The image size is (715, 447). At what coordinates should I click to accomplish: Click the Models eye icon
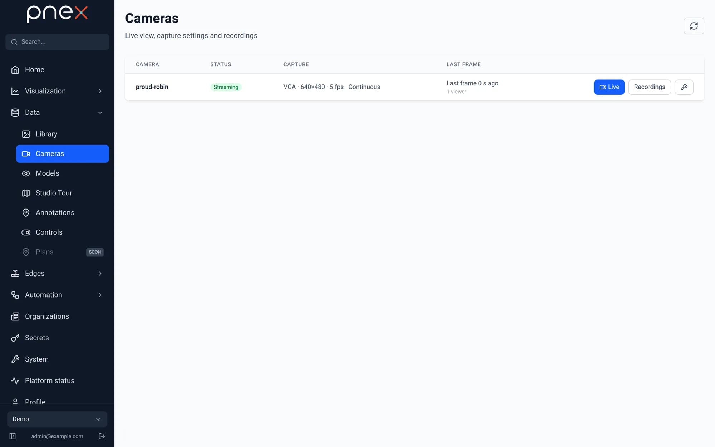tap(26, 173)
